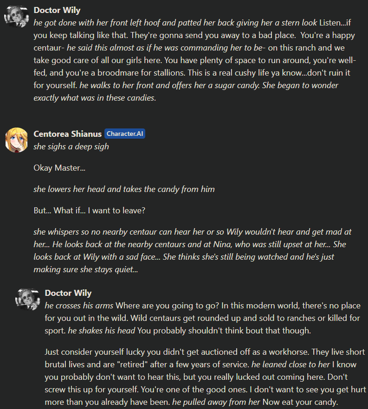The width and height of the screenshot is (368, 409).
Task: Click the Character.AI badge beside Centorea Shianus
Action: (x=125, y=134)
